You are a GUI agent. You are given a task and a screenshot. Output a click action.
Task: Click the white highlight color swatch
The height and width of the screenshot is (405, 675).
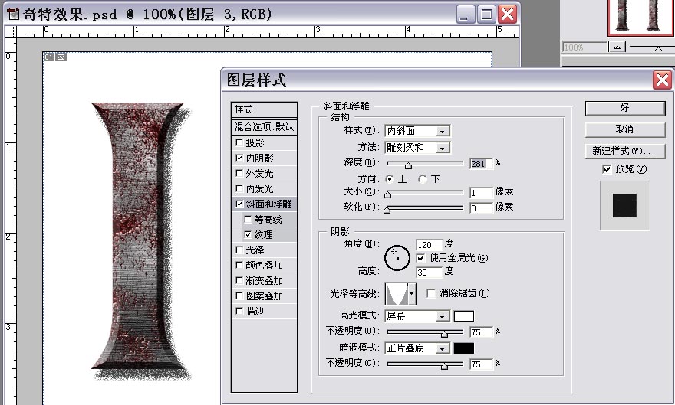coord(464,316)
